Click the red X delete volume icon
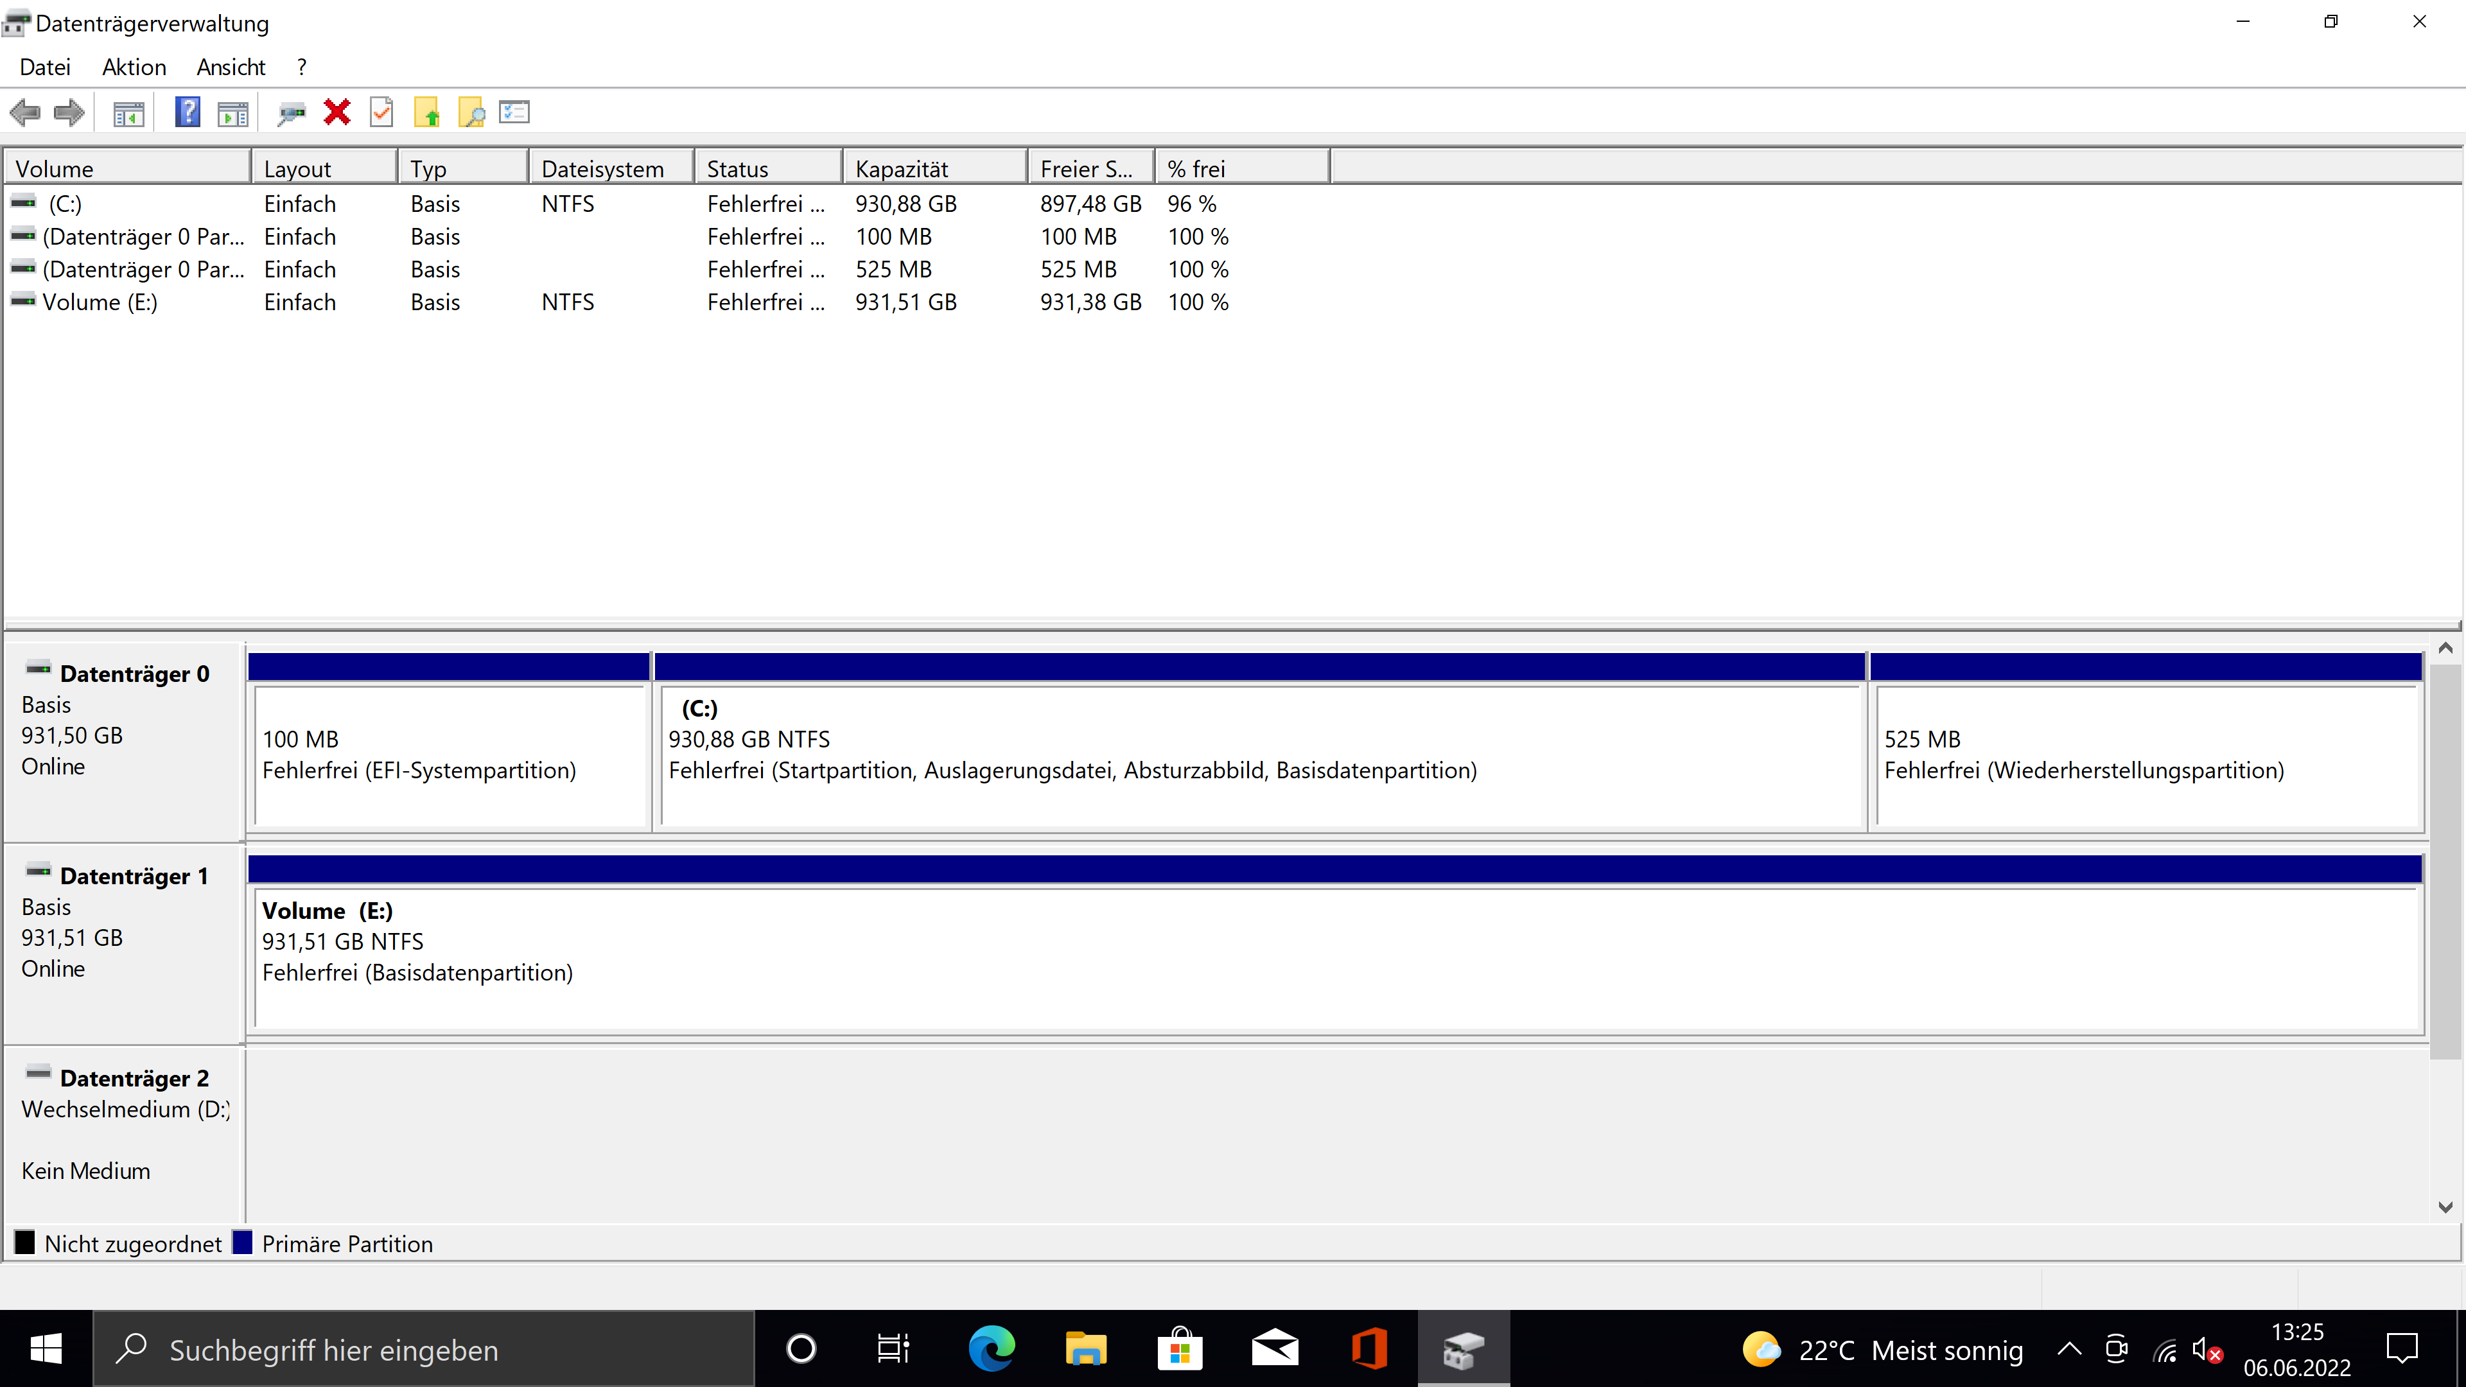The image size is (2466, 1387). pos(336,112)
